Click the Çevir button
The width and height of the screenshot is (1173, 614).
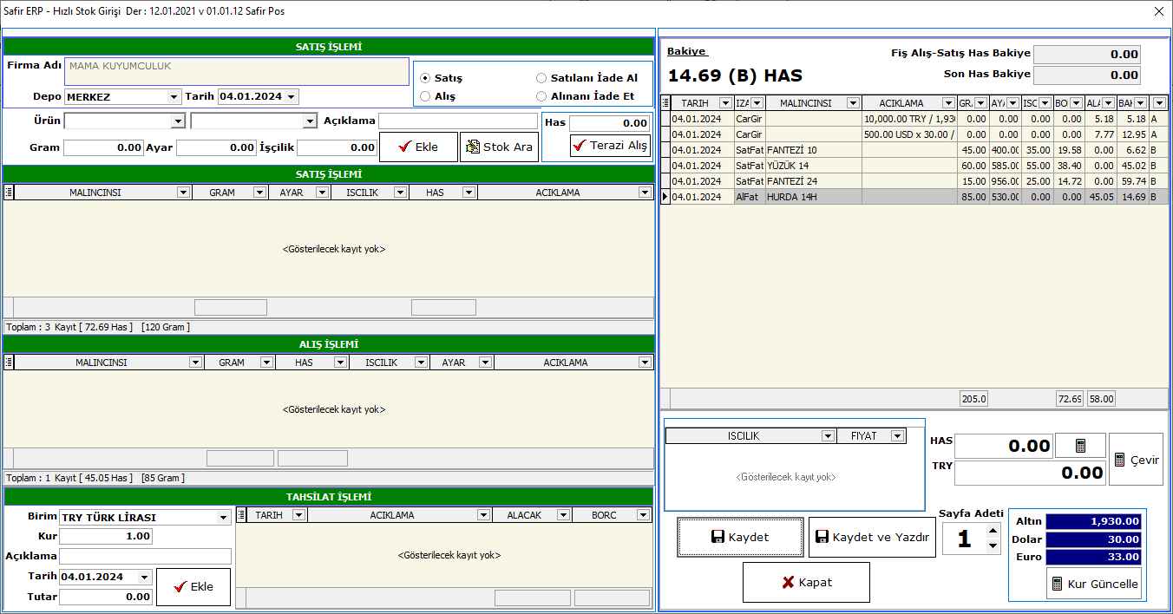coord(1136,460)
